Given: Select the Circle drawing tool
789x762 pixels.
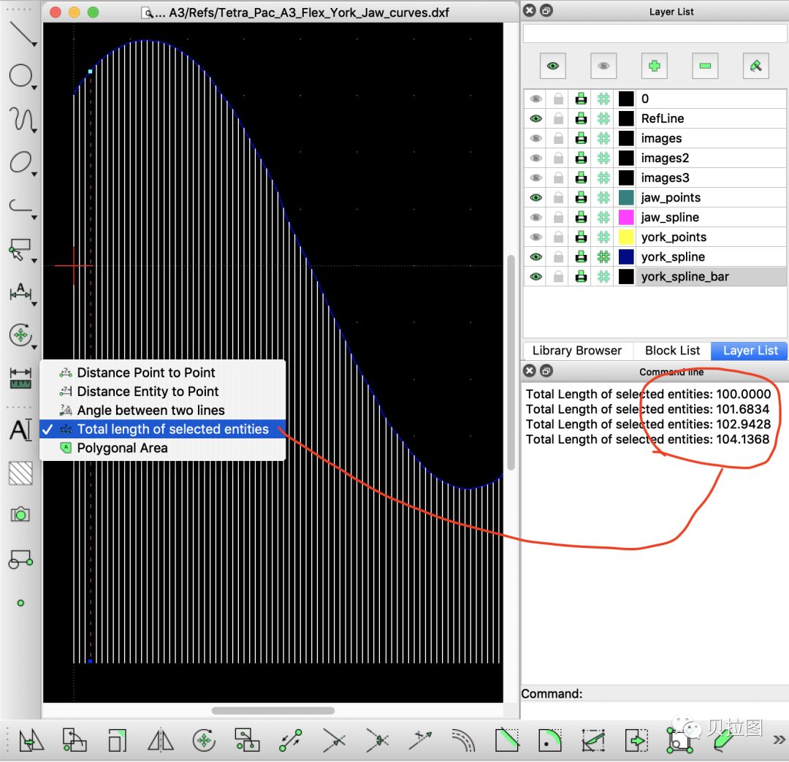Looking at the screenshot, I should pos(20,76).
